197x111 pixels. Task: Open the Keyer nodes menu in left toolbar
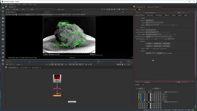click(3, 29)
